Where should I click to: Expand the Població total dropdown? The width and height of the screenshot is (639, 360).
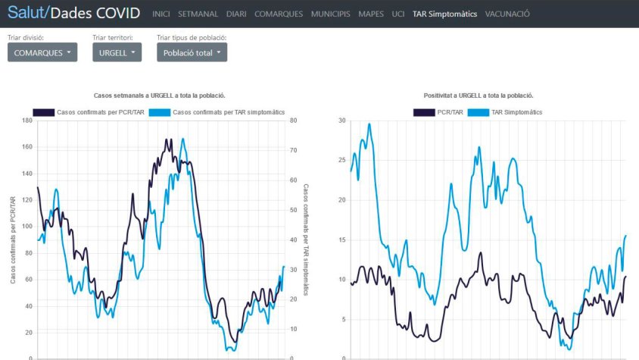click(192, 52)
